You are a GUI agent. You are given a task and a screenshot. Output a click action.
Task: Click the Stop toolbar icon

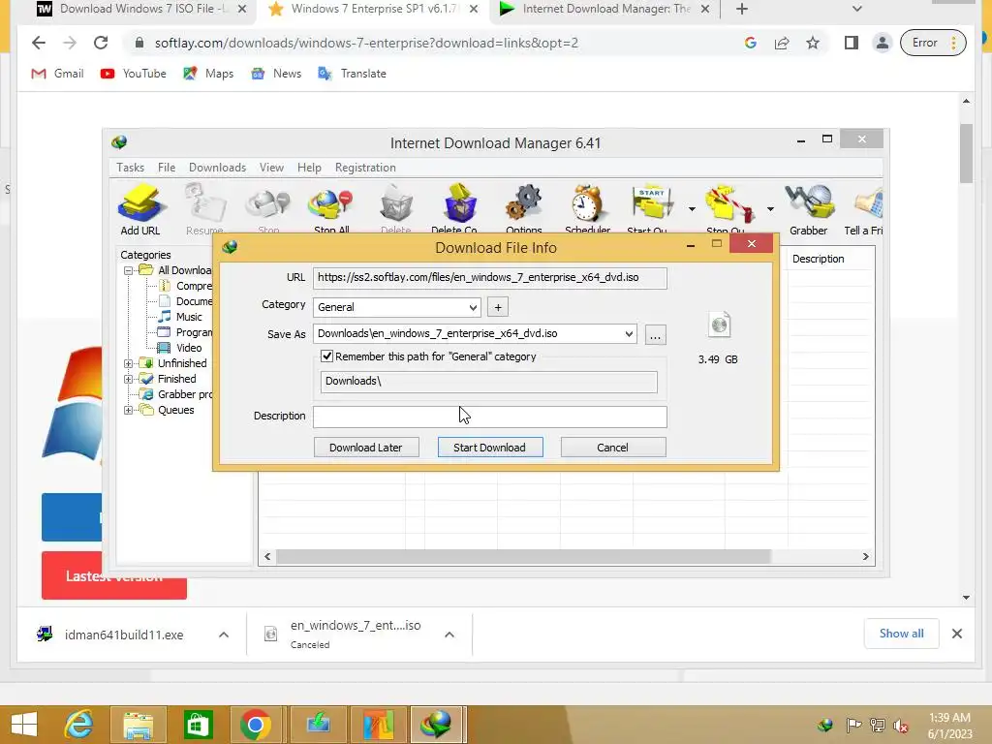point(268,209)
